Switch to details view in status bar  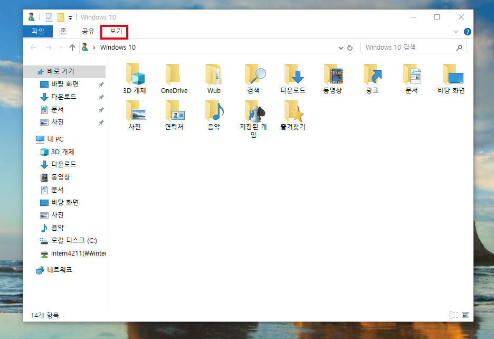point(454,315)
